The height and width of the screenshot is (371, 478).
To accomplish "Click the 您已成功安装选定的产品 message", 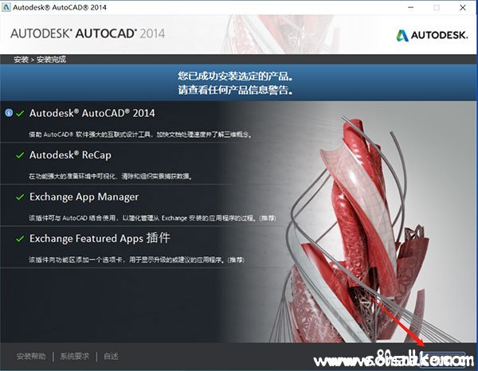I will coord(236,76).
